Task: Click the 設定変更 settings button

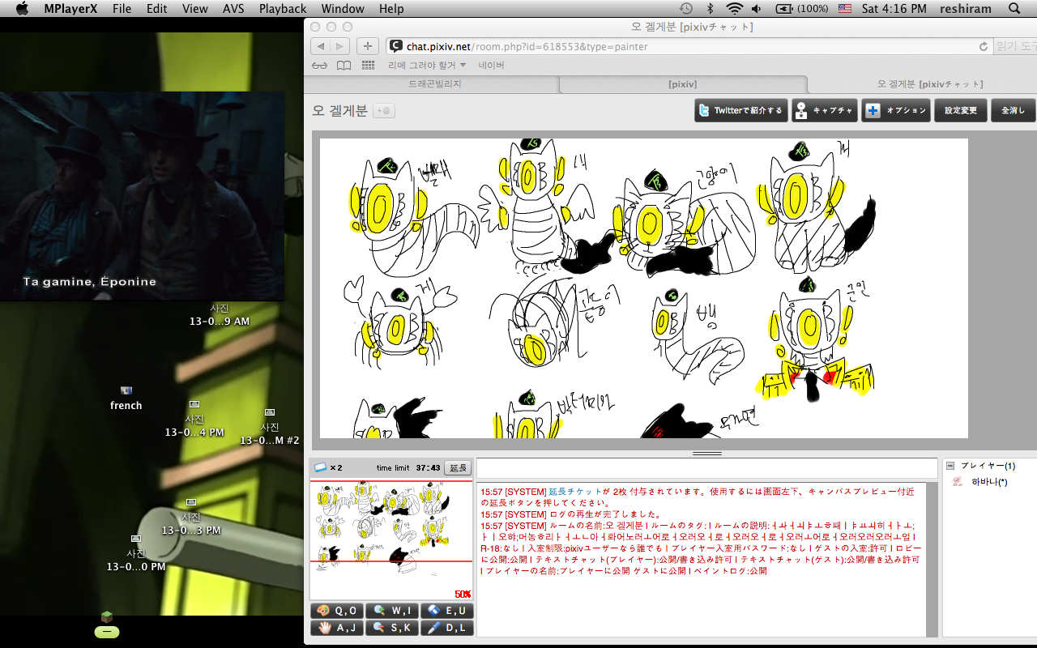Action: click(x=960, y=111)
